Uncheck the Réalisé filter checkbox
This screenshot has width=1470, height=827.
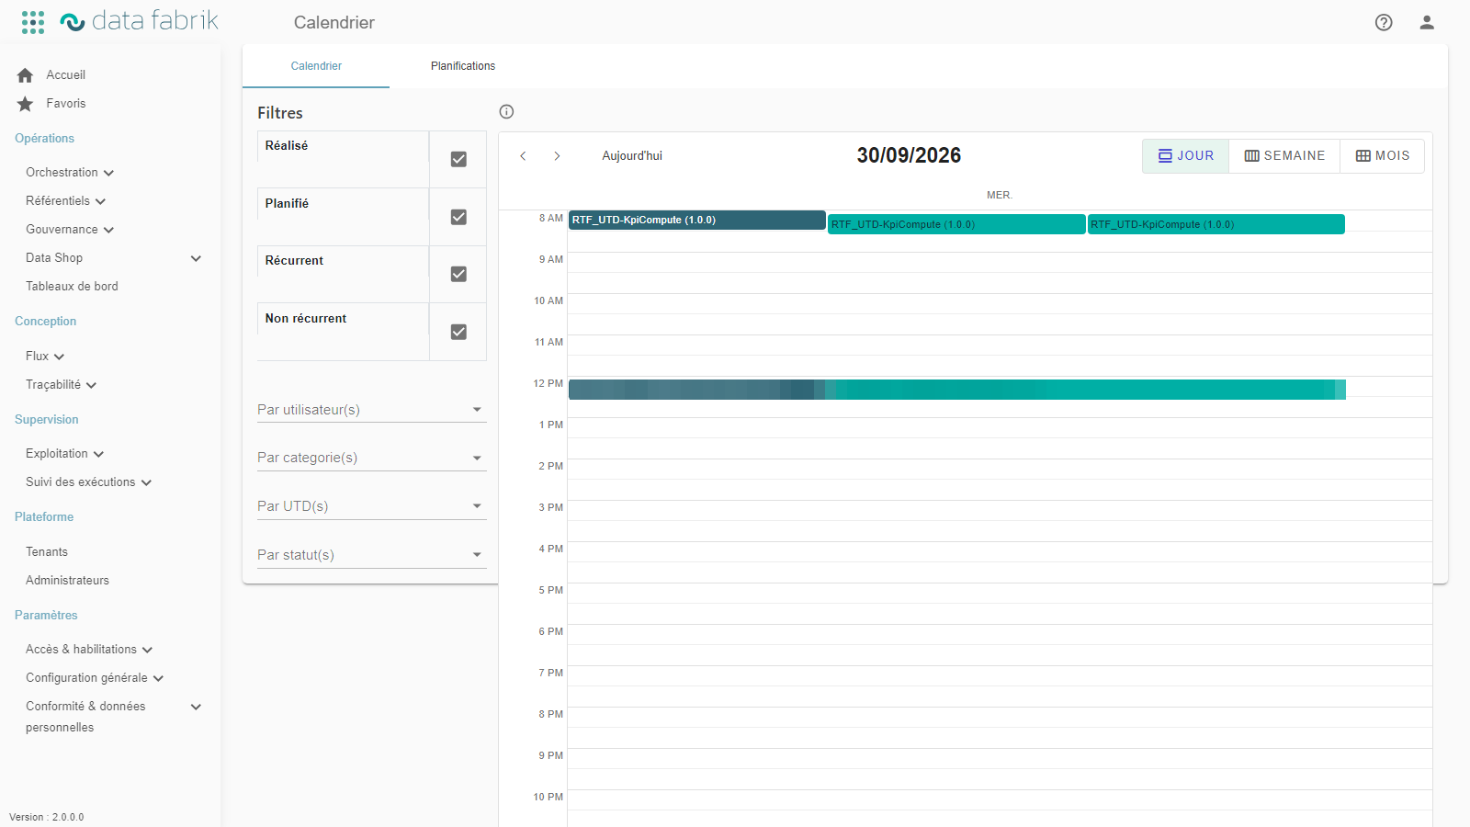click(x=458, y=159)
